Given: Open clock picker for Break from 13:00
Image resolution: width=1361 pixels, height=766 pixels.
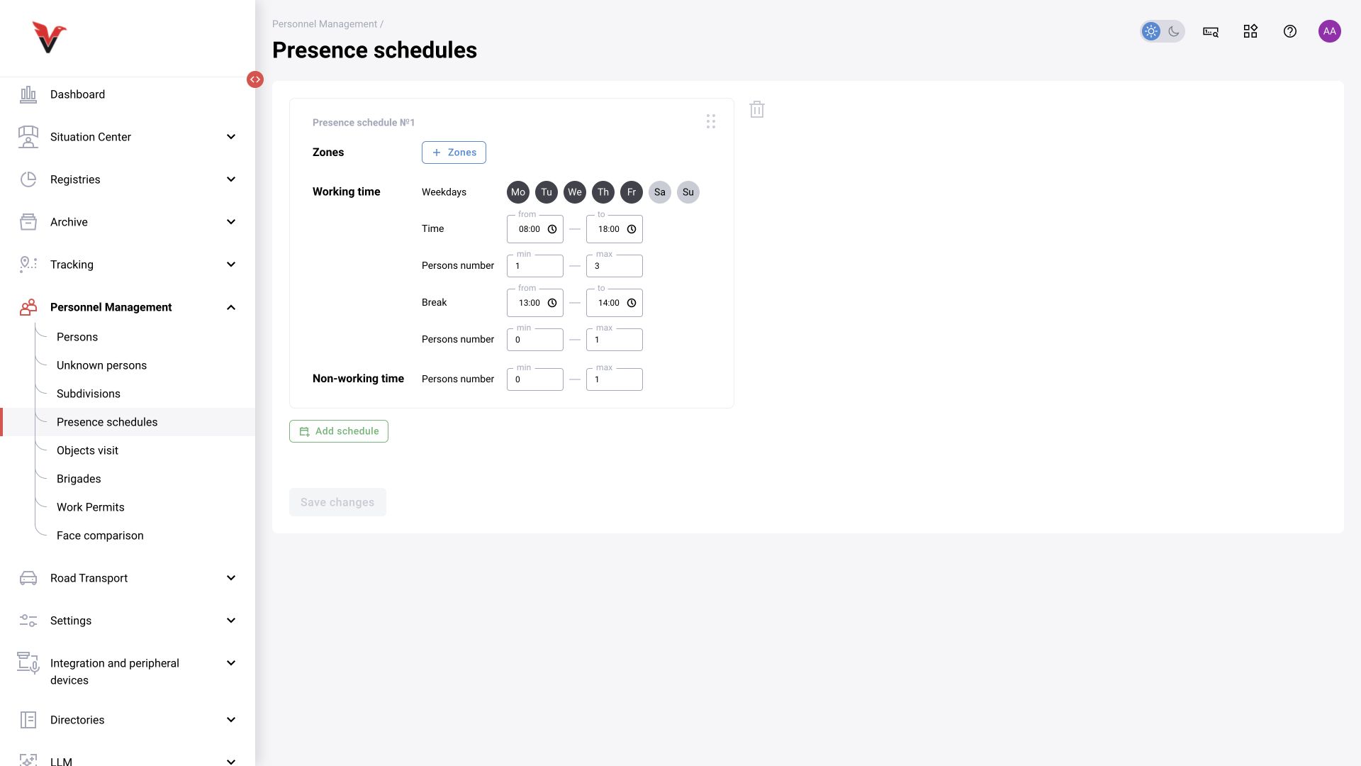Looking at the screenshot, I should [552, 303].
